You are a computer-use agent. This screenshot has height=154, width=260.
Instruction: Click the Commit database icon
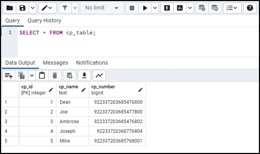pos(202,8)
